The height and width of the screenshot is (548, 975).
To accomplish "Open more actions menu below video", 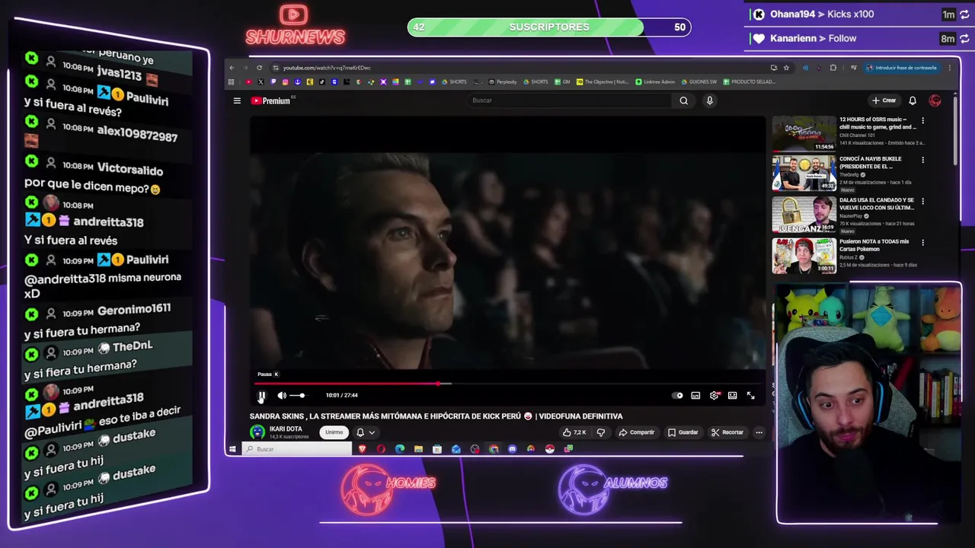I will [759, 432].
